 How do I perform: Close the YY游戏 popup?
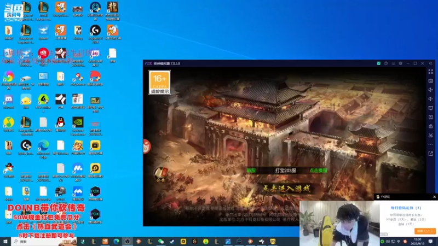click(434, 197)
